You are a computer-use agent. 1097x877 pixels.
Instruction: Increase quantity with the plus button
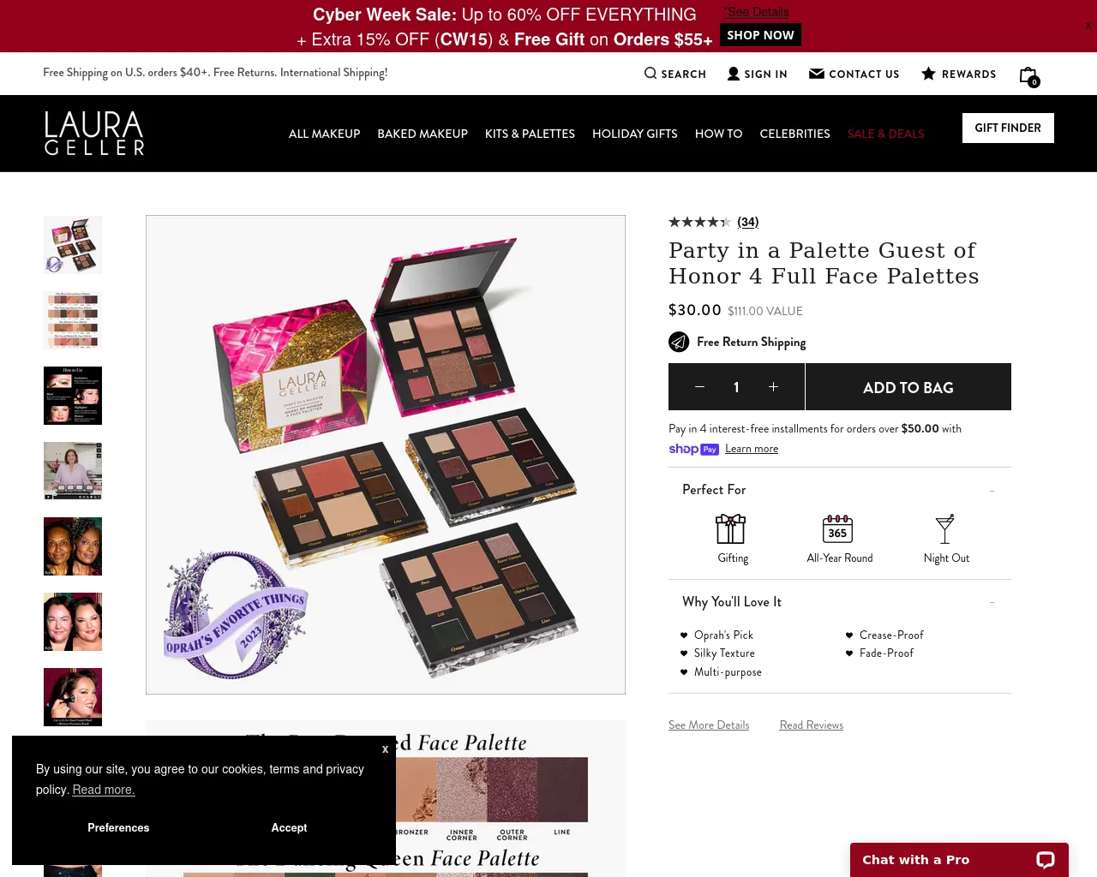[773, 387]
